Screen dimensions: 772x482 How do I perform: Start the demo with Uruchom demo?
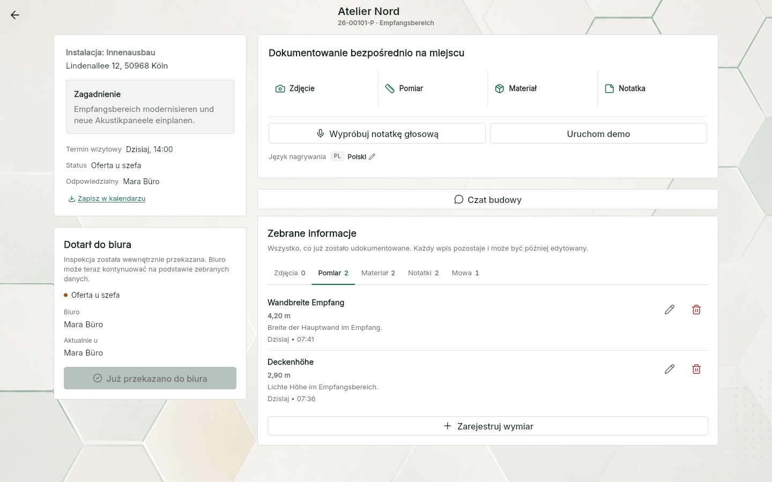tap(598, 134)
